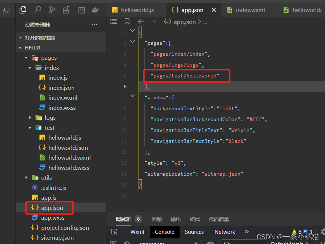Click the bookmark icon above the editor

(x=127, y=21)
